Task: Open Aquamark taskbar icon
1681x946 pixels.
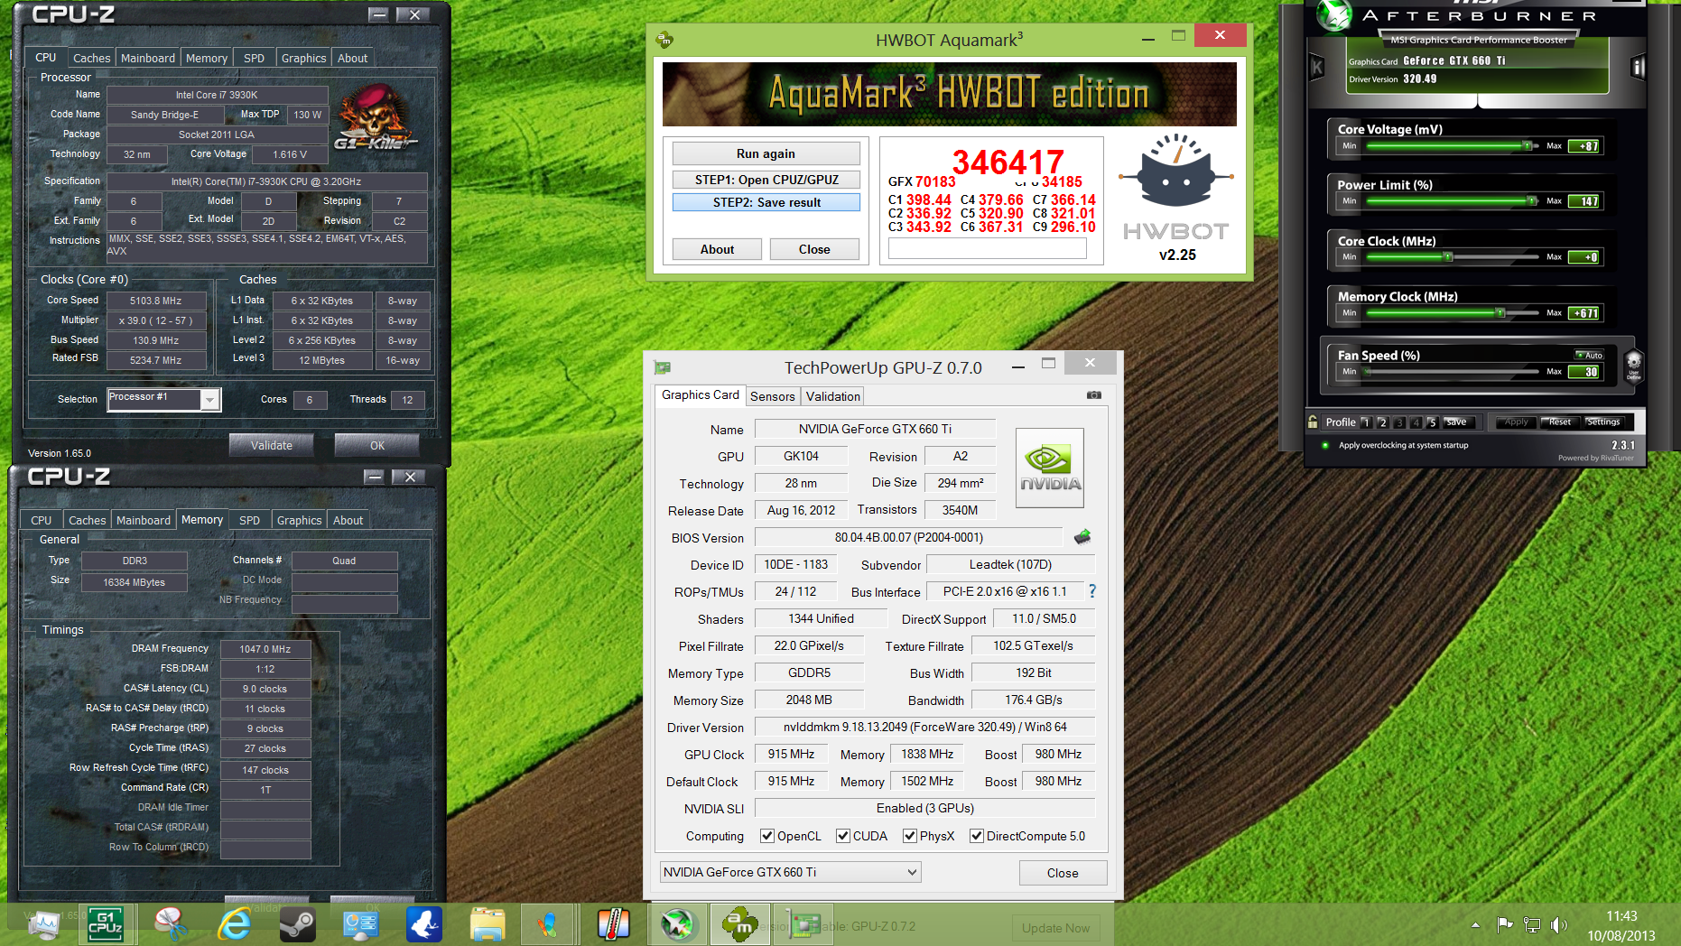Action: tap(739, 923)
